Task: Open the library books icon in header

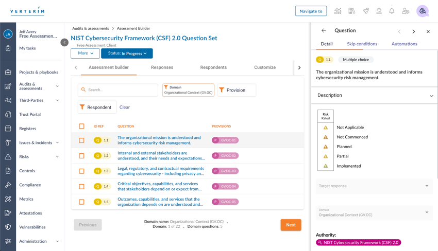Action: (x=351, y=11)
